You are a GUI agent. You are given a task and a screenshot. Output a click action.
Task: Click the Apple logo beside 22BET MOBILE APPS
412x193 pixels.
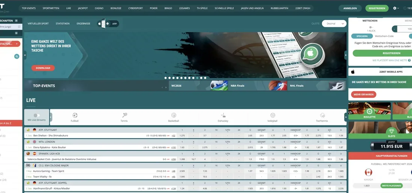coord(353,72)
